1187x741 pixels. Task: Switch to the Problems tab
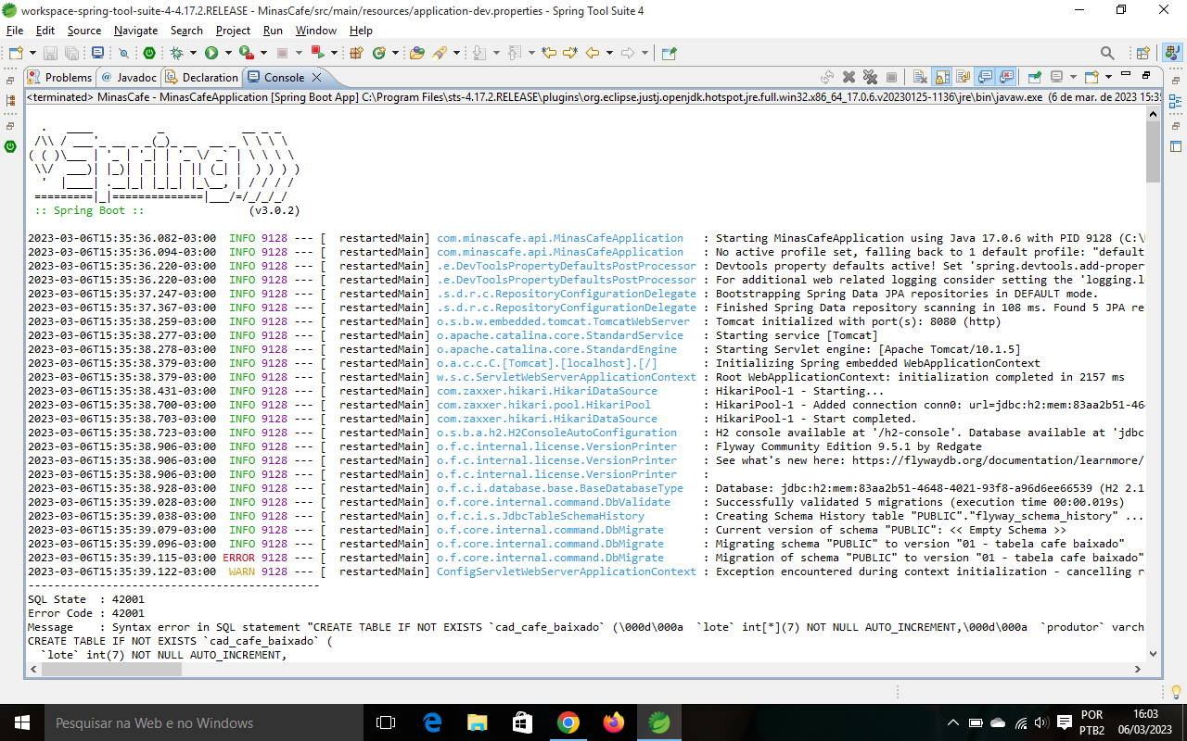pyautogui.click(x=60, y=78)
